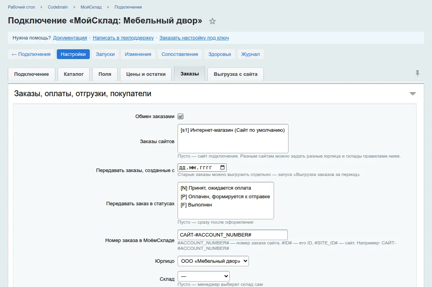Switch to the Подключение tab

(31, 74)
